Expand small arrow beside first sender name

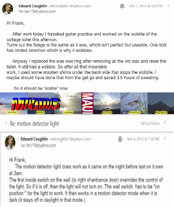coord(16,6)
